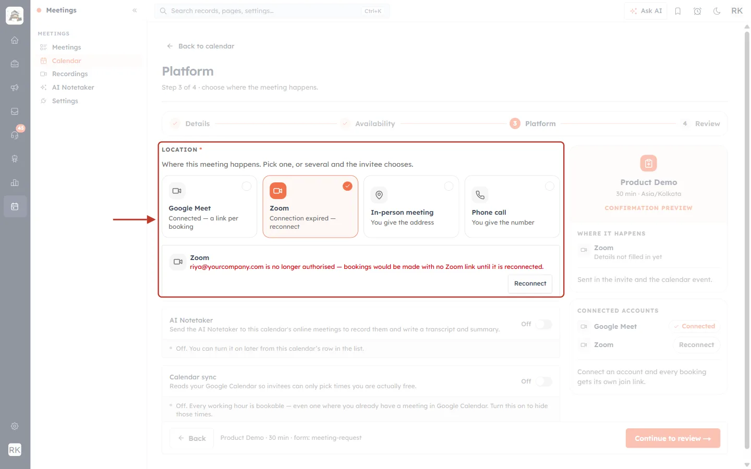Open Calendar in the sidebar
Image resolution: width=751 pixels, height=469 pixels.
[89, 61]
